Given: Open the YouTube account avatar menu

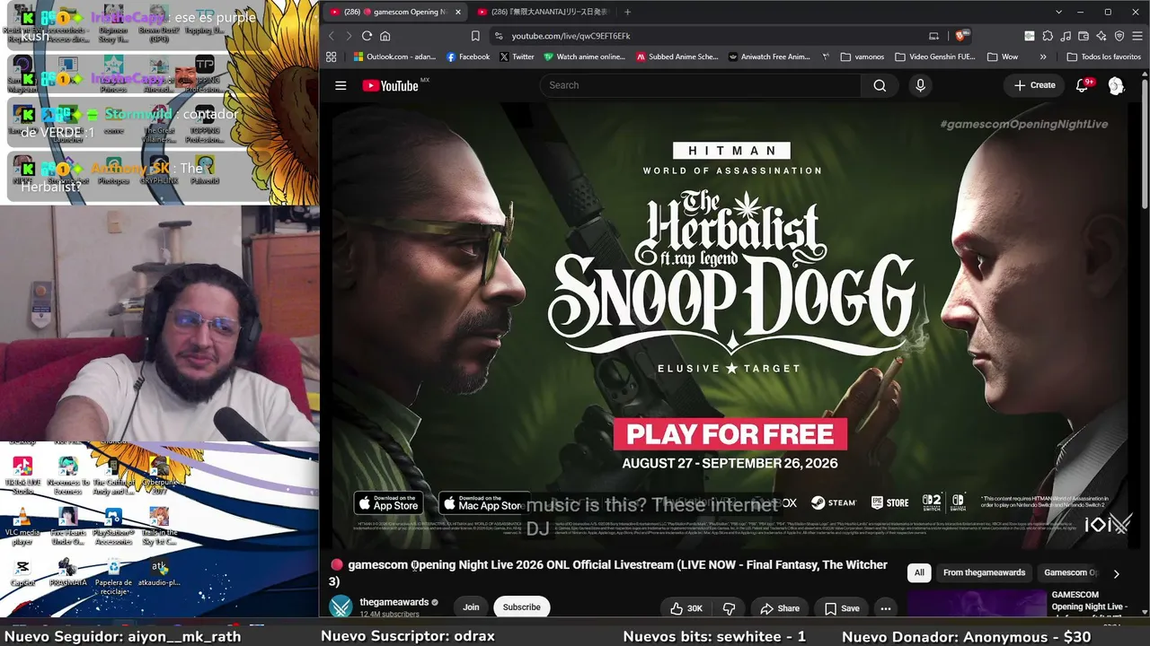Looking at the screenshot, I should tap(1116, 85).
